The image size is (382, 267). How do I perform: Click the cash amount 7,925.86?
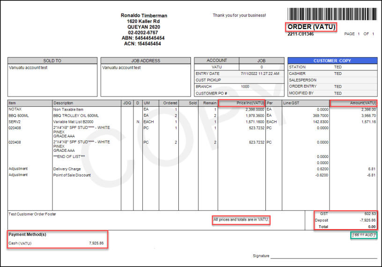[96, 244]
